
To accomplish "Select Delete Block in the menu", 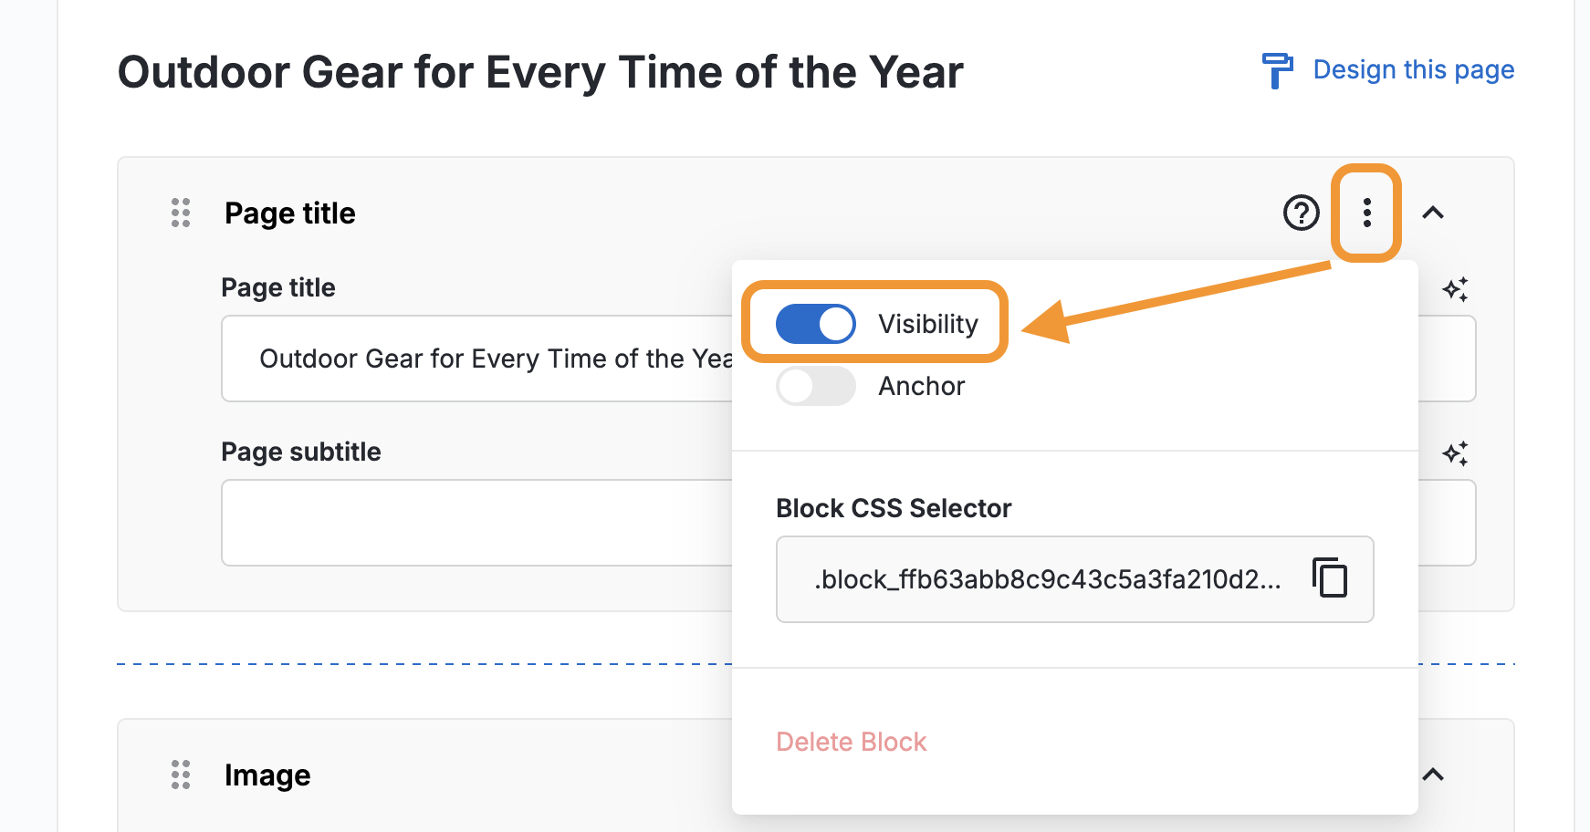I will (x=851, y=742).
